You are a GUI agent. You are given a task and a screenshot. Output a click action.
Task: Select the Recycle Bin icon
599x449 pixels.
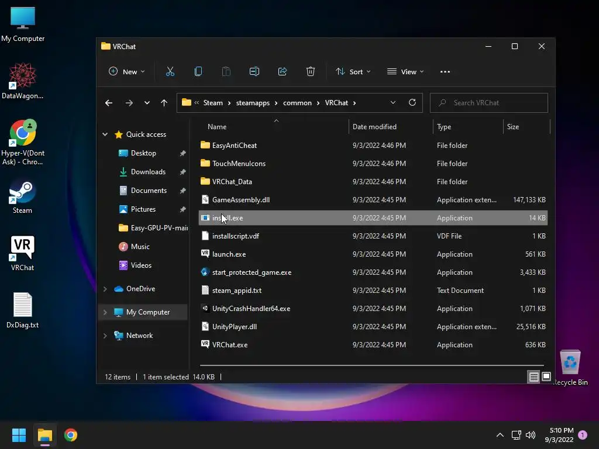570,368
